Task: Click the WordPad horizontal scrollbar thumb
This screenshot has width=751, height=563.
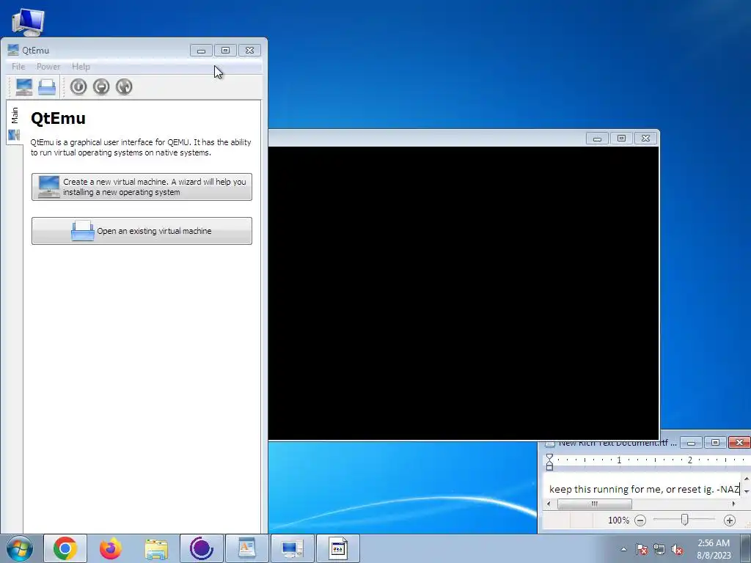Action: pyautogui.click(x=594, y=504)
